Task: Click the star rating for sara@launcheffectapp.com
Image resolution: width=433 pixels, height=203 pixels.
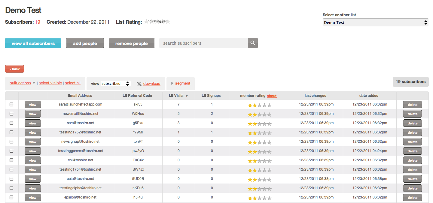Action: click(x=260, y=105)
